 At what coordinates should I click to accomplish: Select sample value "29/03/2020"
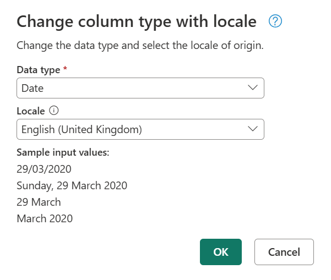pos(44,169)
